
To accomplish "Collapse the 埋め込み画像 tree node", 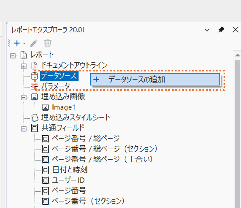I will [24, 97].
